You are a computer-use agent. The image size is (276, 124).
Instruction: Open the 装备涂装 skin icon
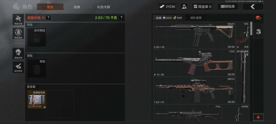tap(18, 54)
